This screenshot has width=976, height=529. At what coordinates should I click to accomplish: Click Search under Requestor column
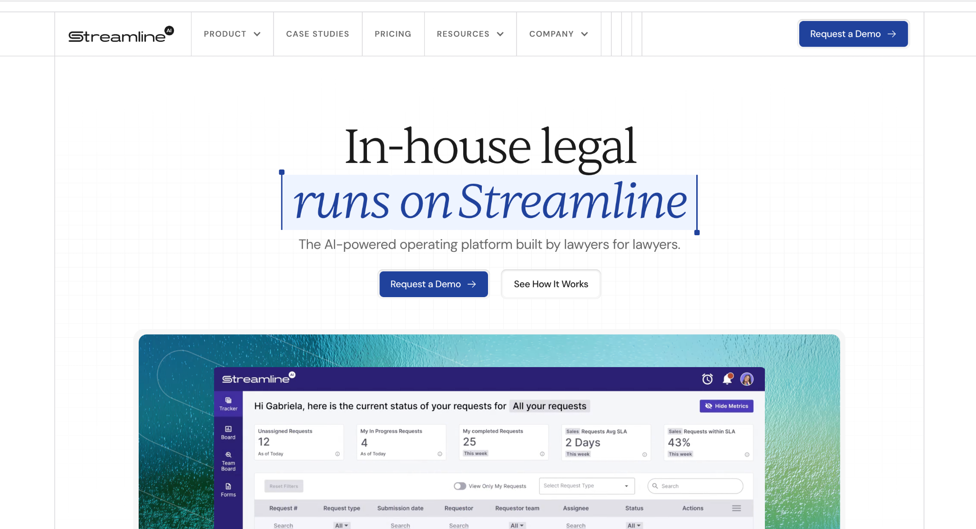pos(458,525)
